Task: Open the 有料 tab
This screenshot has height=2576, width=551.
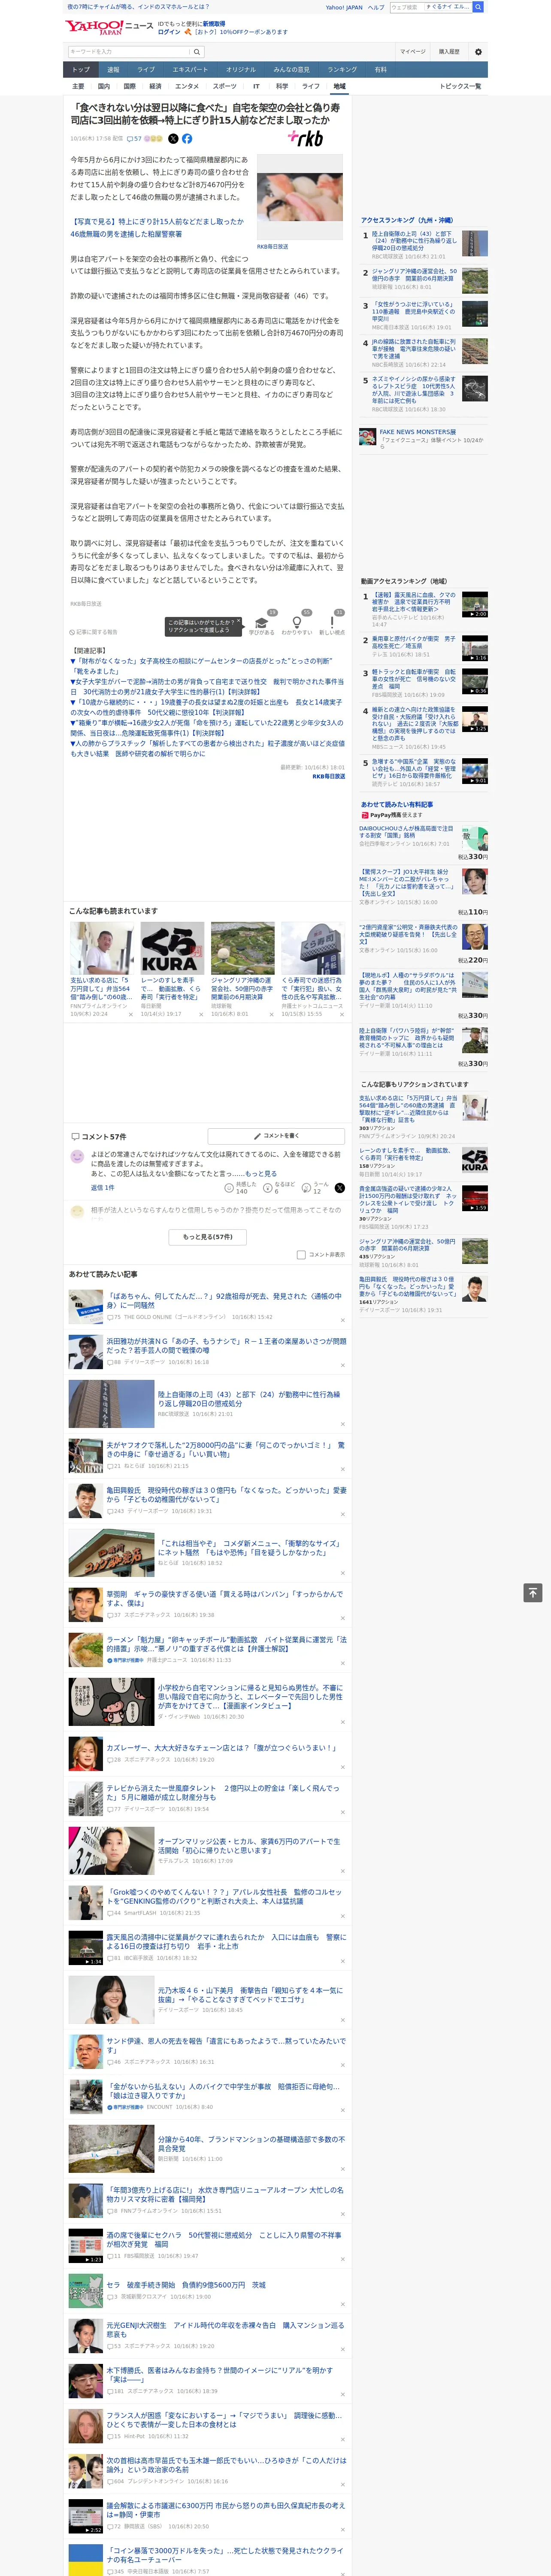Action: 381,70
